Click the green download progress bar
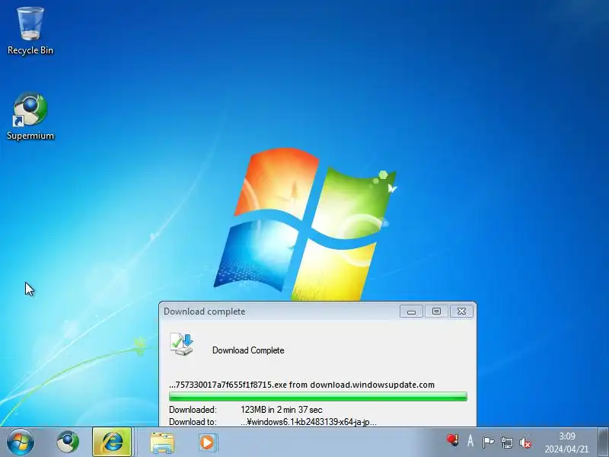Image resolution: width=609 pixels, height=457 pixels. (318, 396)
